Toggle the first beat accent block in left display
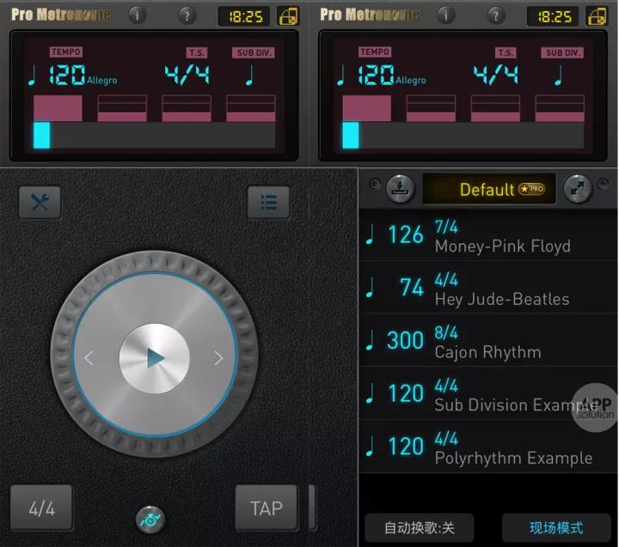Viewport: 619px width, 547px height. (x=58, y=108)
